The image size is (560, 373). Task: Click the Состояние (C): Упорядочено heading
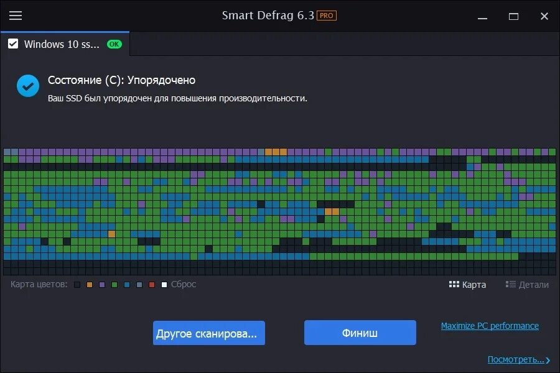click(121, 80)
